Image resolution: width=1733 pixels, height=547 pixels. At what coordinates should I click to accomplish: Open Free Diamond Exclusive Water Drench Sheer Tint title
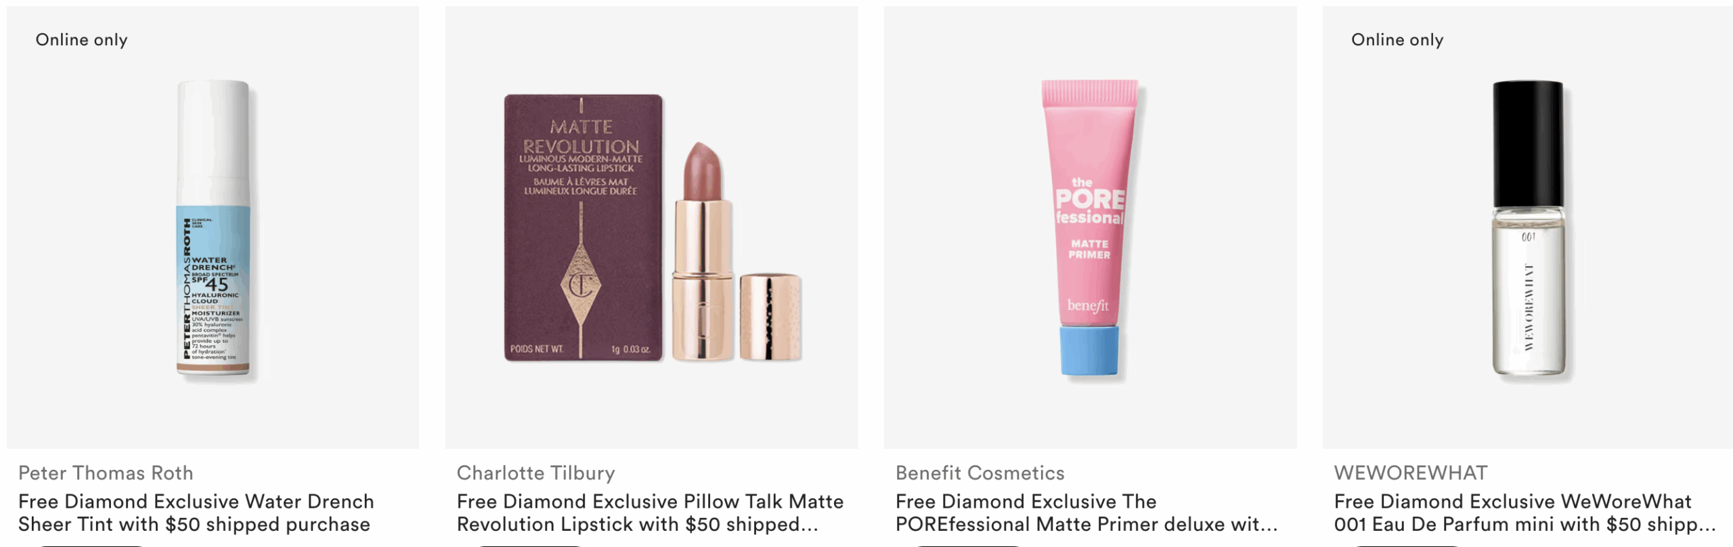pos(196,513)
